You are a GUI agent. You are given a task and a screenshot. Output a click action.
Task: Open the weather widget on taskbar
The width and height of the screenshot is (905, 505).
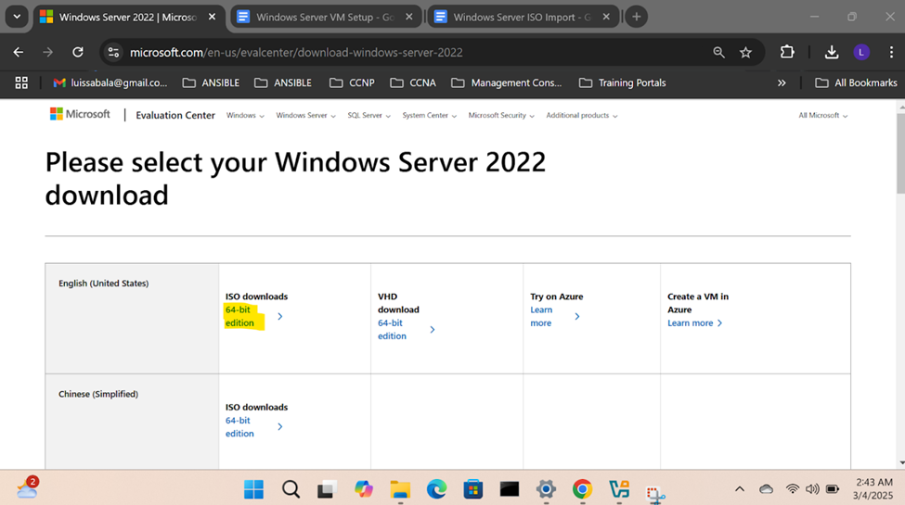[x=28, y=487]
